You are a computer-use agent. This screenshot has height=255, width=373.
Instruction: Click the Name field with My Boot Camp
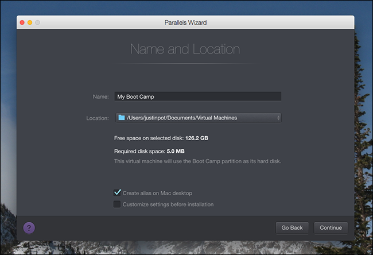(197, 96)
